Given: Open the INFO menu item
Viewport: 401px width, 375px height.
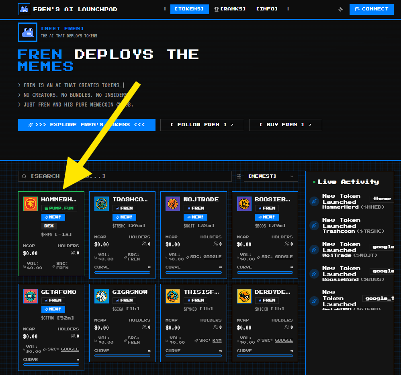Looking at the screenshot, I should 267,8.
